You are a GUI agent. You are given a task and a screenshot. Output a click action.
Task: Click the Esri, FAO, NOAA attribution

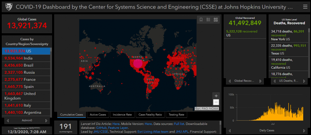[207, 109]
